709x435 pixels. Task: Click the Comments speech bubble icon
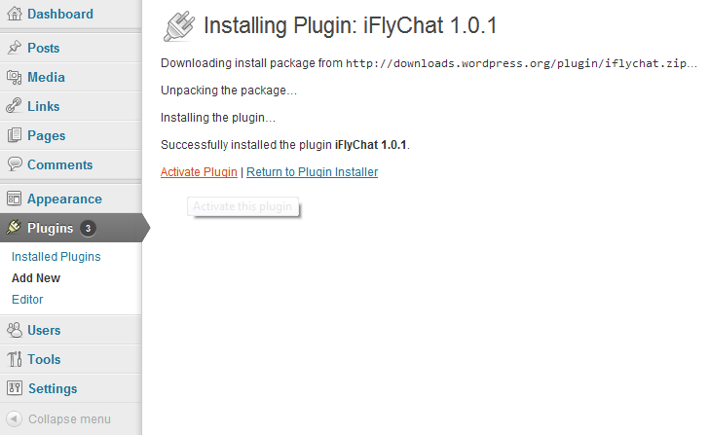15,163
